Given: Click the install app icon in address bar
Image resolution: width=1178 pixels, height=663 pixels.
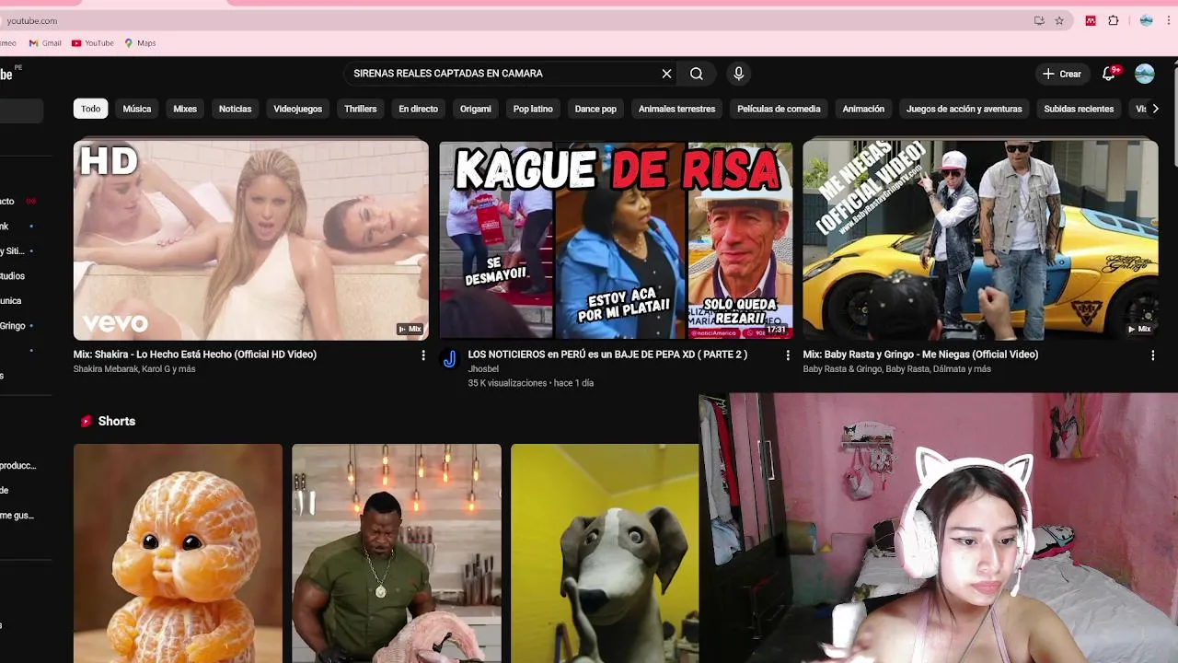Looking at the screenshot, I should click(1039, 20).
